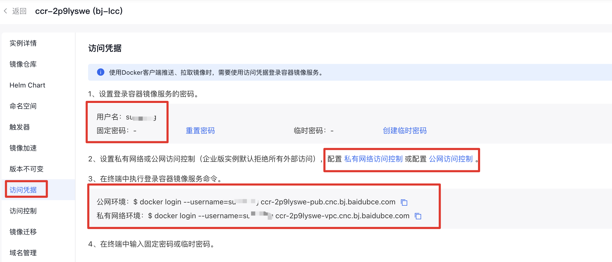Open 命名空间 in the sidebar

(23, 106)
